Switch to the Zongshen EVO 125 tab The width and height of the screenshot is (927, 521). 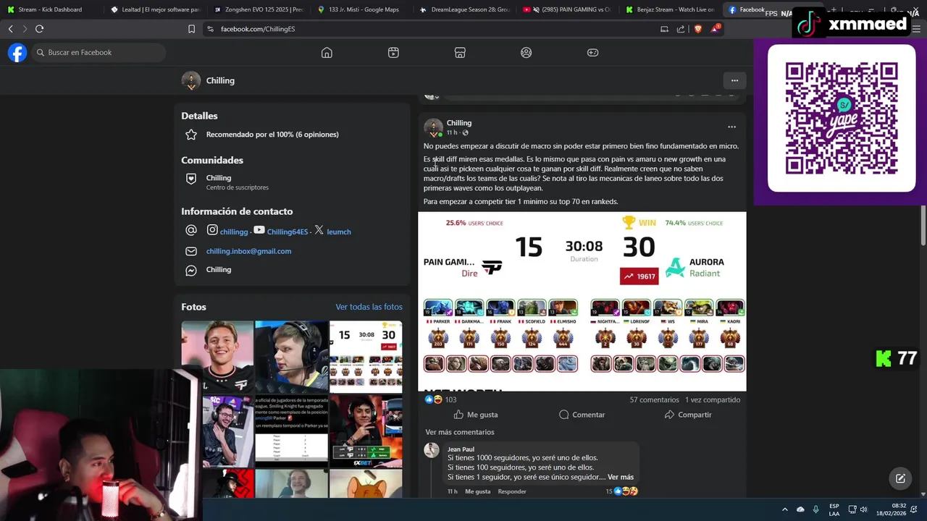[259, 9]
